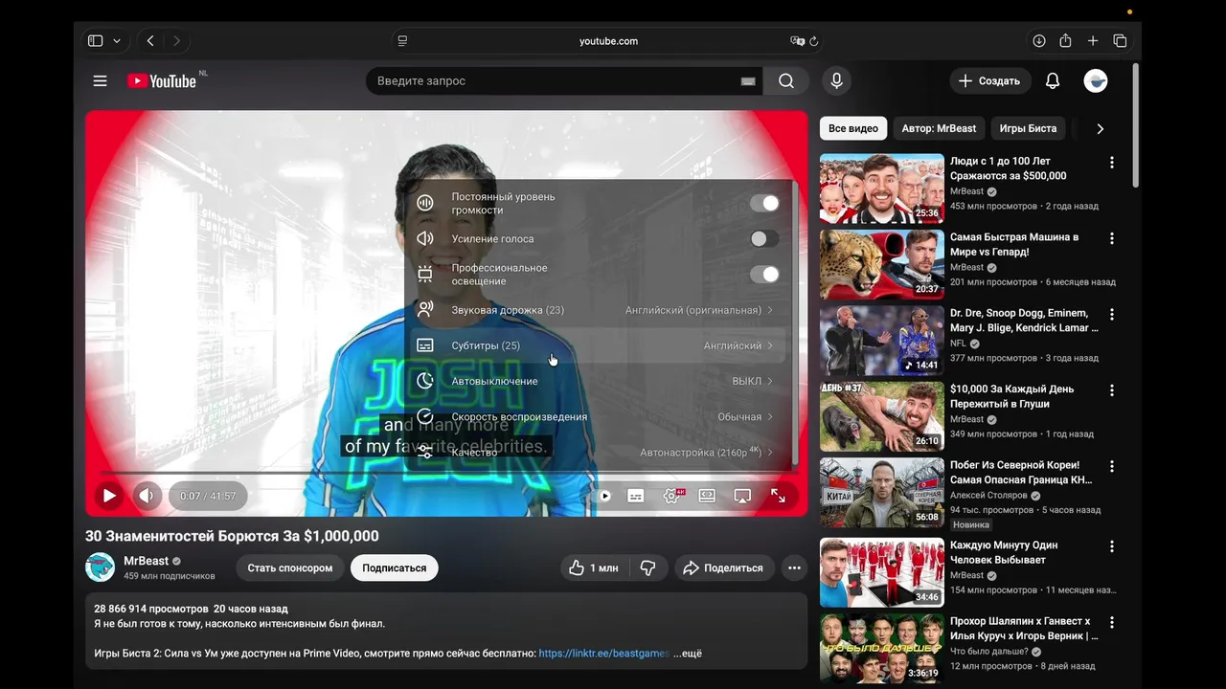Open 'Самая Быстрая Машина в Мире vs Гепард' thumbnail
Screen dimensions: 1226x689
[882, 264]
